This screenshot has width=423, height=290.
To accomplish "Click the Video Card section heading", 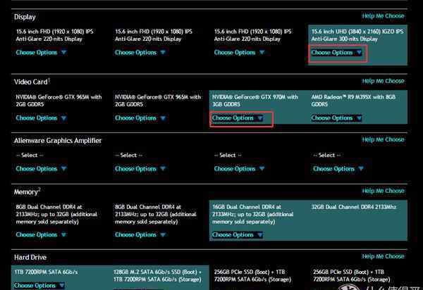I will (x=32, y=82).
